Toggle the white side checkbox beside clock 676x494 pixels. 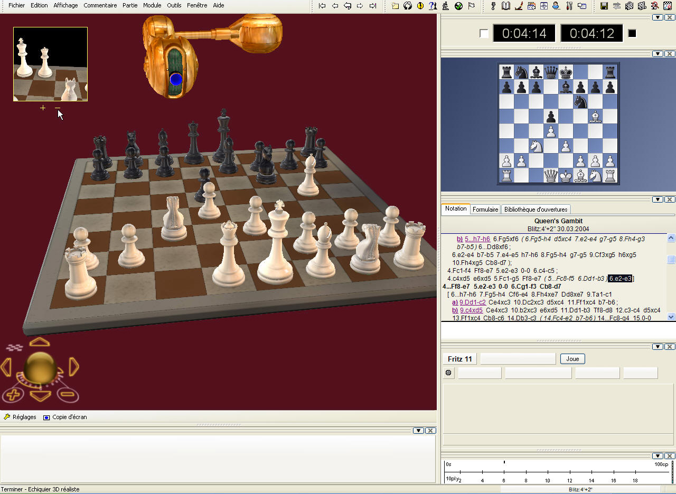tap(484, 34)
